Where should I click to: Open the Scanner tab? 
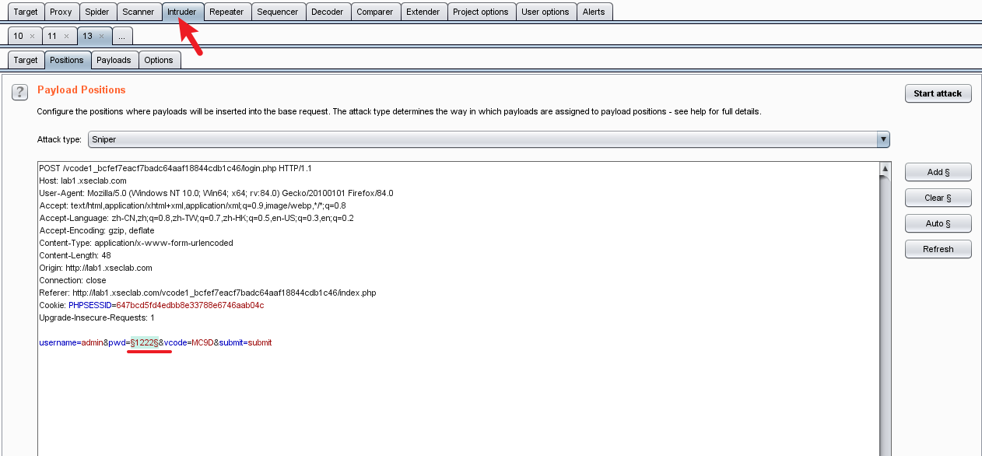(139, 12)
